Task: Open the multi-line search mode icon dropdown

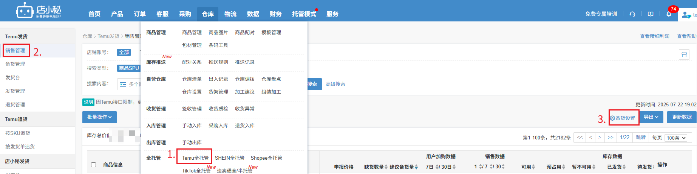Action: [x=123, y=84]
